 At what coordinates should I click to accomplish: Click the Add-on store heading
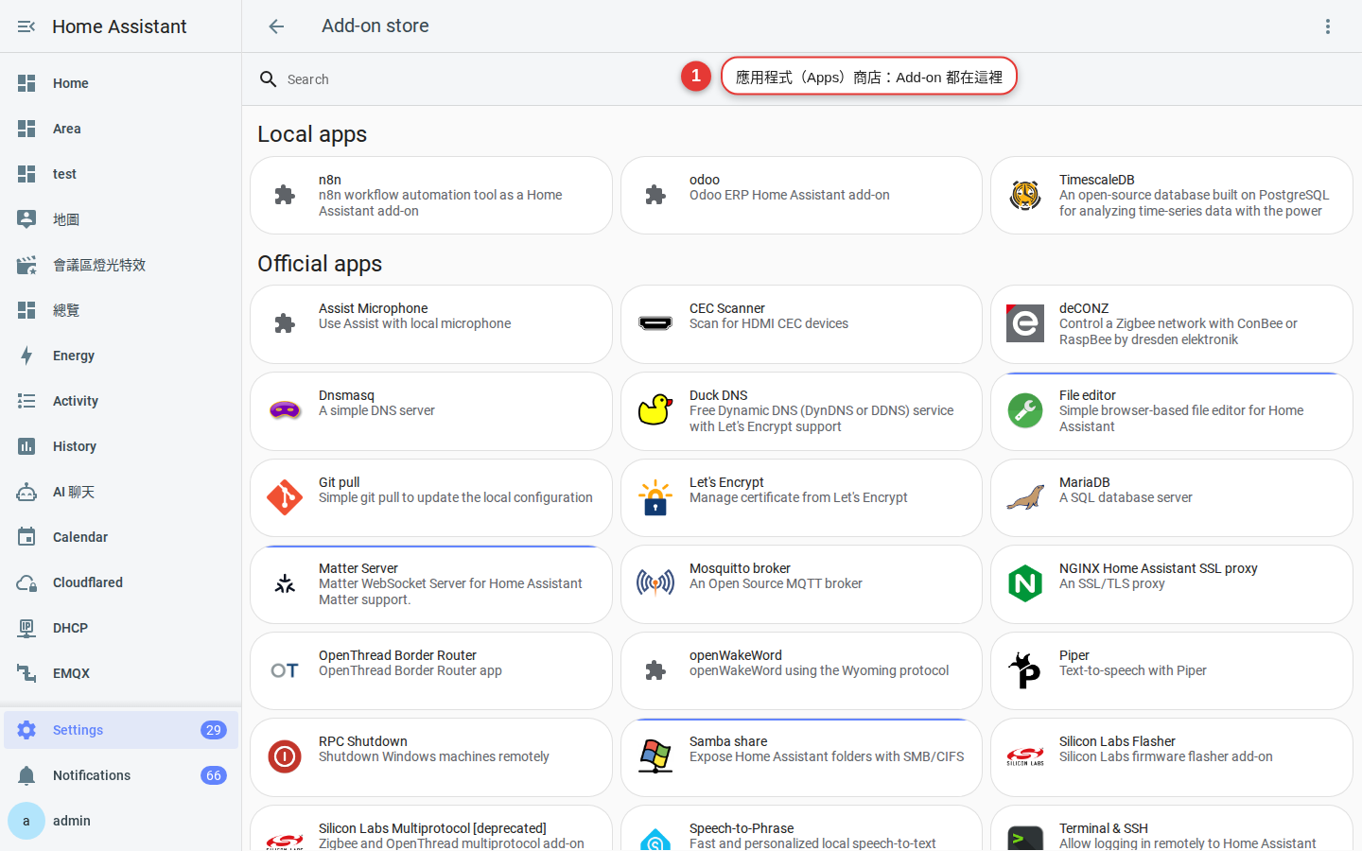(375, 26)
